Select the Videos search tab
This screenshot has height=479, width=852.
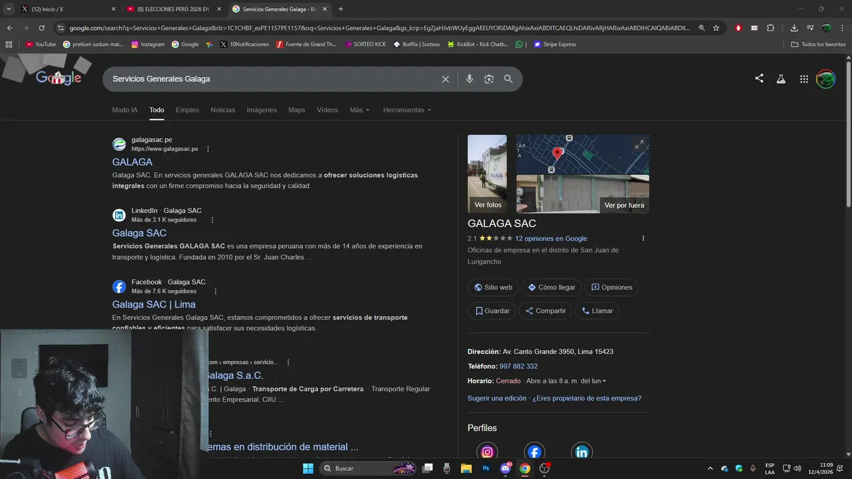pyautogui.click(x=327, y=110)
